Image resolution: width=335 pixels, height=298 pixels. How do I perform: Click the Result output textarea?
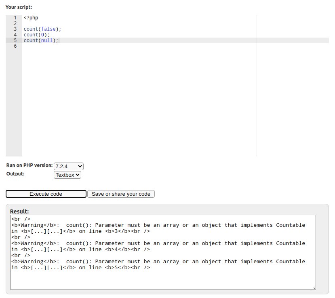tap(163, 252)
